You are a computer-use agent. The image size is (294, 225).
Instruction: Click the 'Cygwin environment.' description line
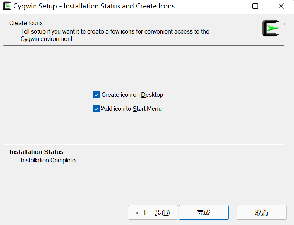click(x=47, y=39)
